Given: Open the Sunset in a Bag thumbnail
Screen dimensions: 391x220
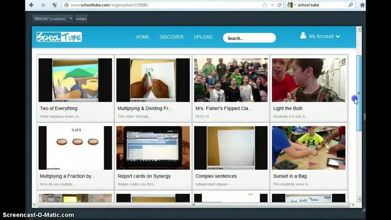Looking at the screenshot, I should pos(309,148).
